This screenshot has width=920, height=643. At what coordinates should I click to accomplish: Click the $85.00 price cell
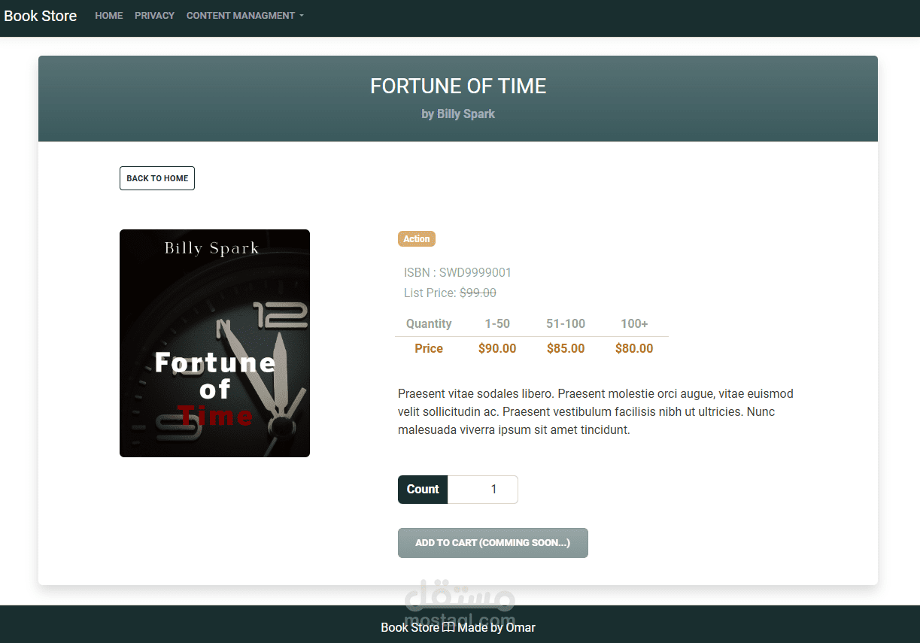[x=566, y=348]
